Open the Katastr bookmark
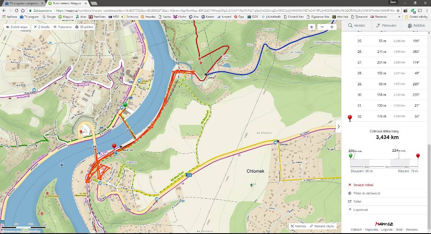The height and width of the screenshot is (234, 431). click(x=208, y=17)
